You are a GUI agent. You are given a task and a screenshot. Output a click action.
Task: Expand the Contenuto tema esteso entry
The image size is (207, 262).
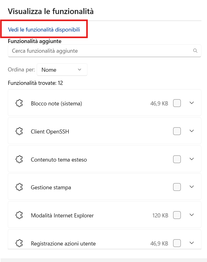pyautogui.click(x=192, y=159)
